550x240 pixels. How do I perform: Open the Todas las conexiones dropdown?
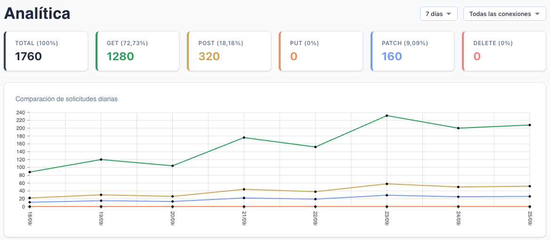[504, 14]
